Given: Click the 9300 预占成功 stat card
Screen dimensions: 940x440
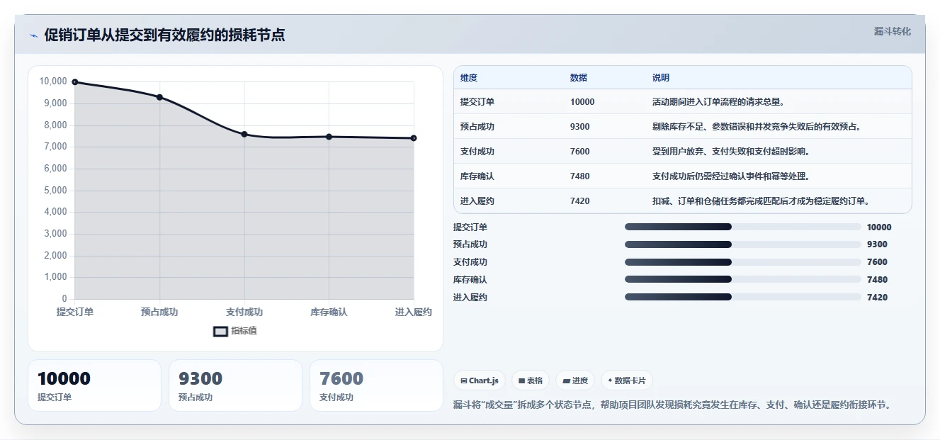Looking at the screenshot, I should click(235, 385).
